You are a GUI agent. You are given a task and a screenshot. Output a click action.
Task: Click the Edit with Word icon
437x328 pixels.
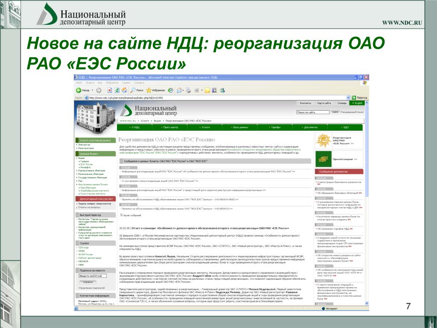point(196,90)
